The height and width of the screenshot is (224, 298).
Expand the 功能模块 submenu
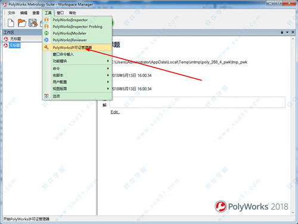[77, 61]
